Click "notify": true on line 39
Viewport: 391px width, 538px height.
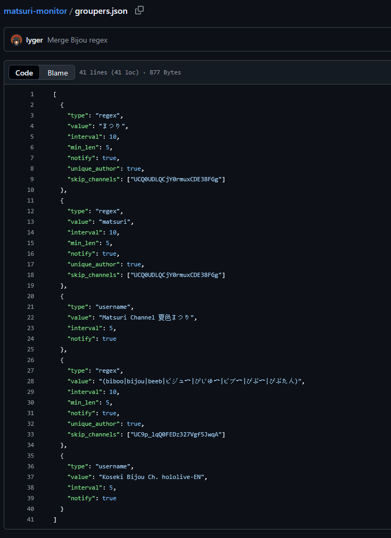click(x=91, y=498)
